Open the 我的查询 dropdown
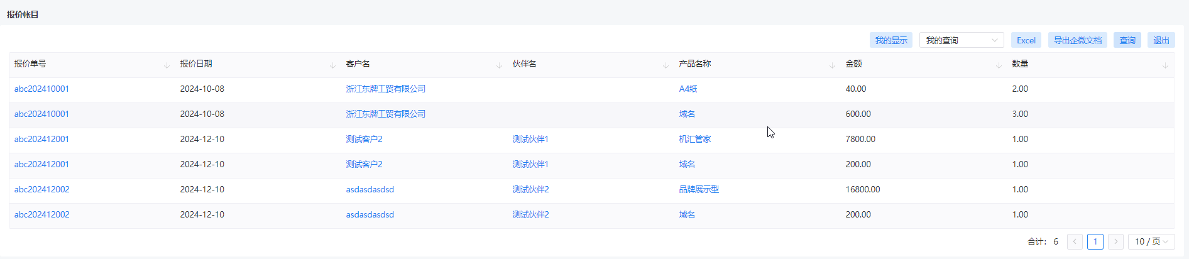Screen dimensions: 1189x259 [x=962, y=40]
